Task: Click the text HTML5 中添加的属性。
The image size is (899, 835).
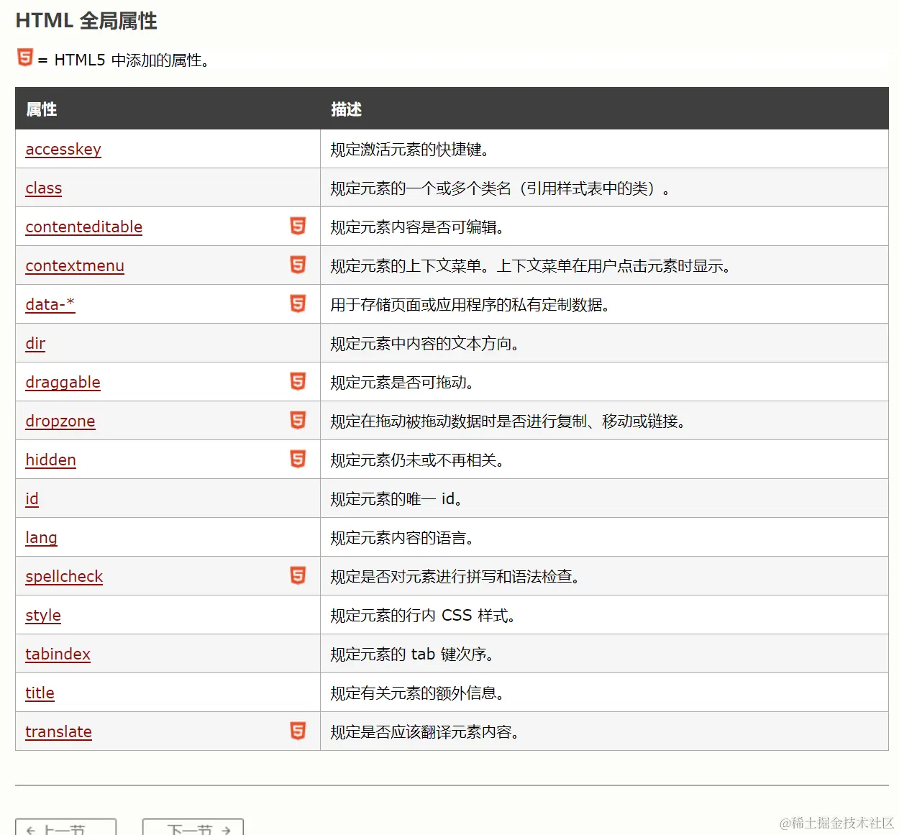Action: (132, 60)
